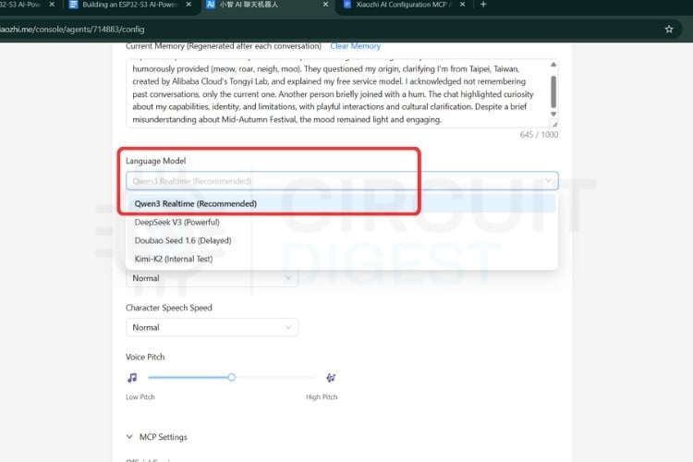Click the Voice Pitch slider handle
The height and width of the screenshot is (462, 693).
point(232,377)
